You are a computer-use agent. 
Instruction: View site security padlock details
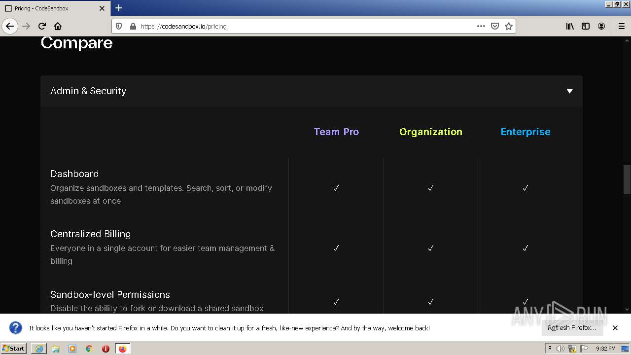(x=133, y=26)
